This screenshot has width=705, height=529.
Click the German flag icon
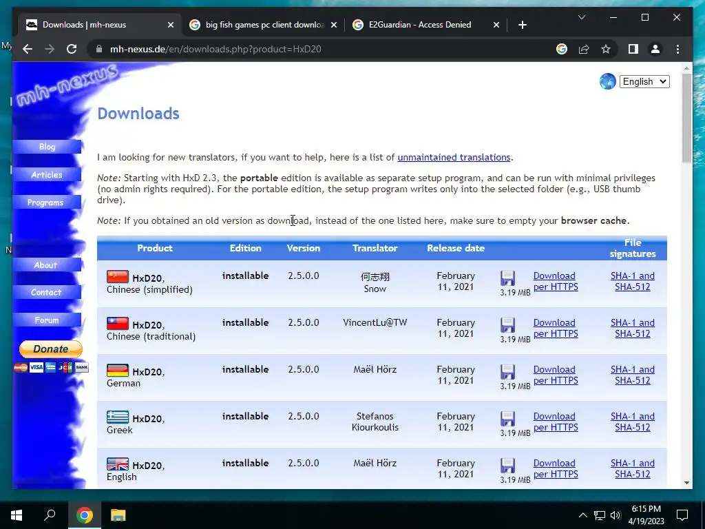[117, 370]
